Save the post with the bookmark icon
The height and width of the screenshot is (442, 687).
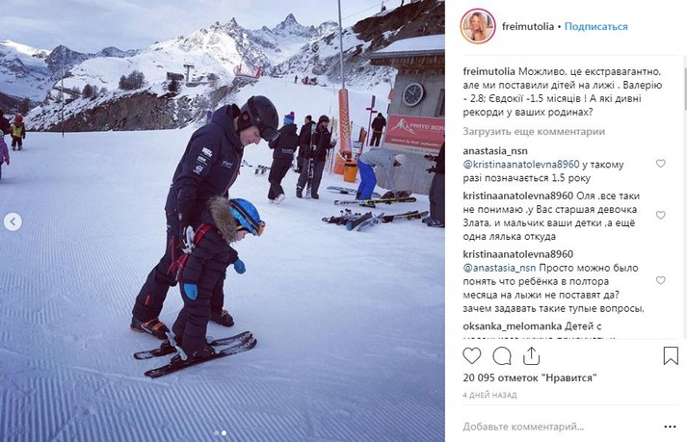point(671,356)
